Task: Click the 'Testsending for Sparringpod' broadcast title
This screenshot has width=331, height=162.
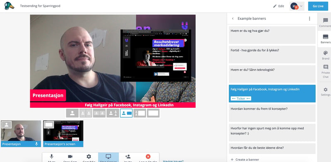Action: pyautogui.click(x=40, y=6)
